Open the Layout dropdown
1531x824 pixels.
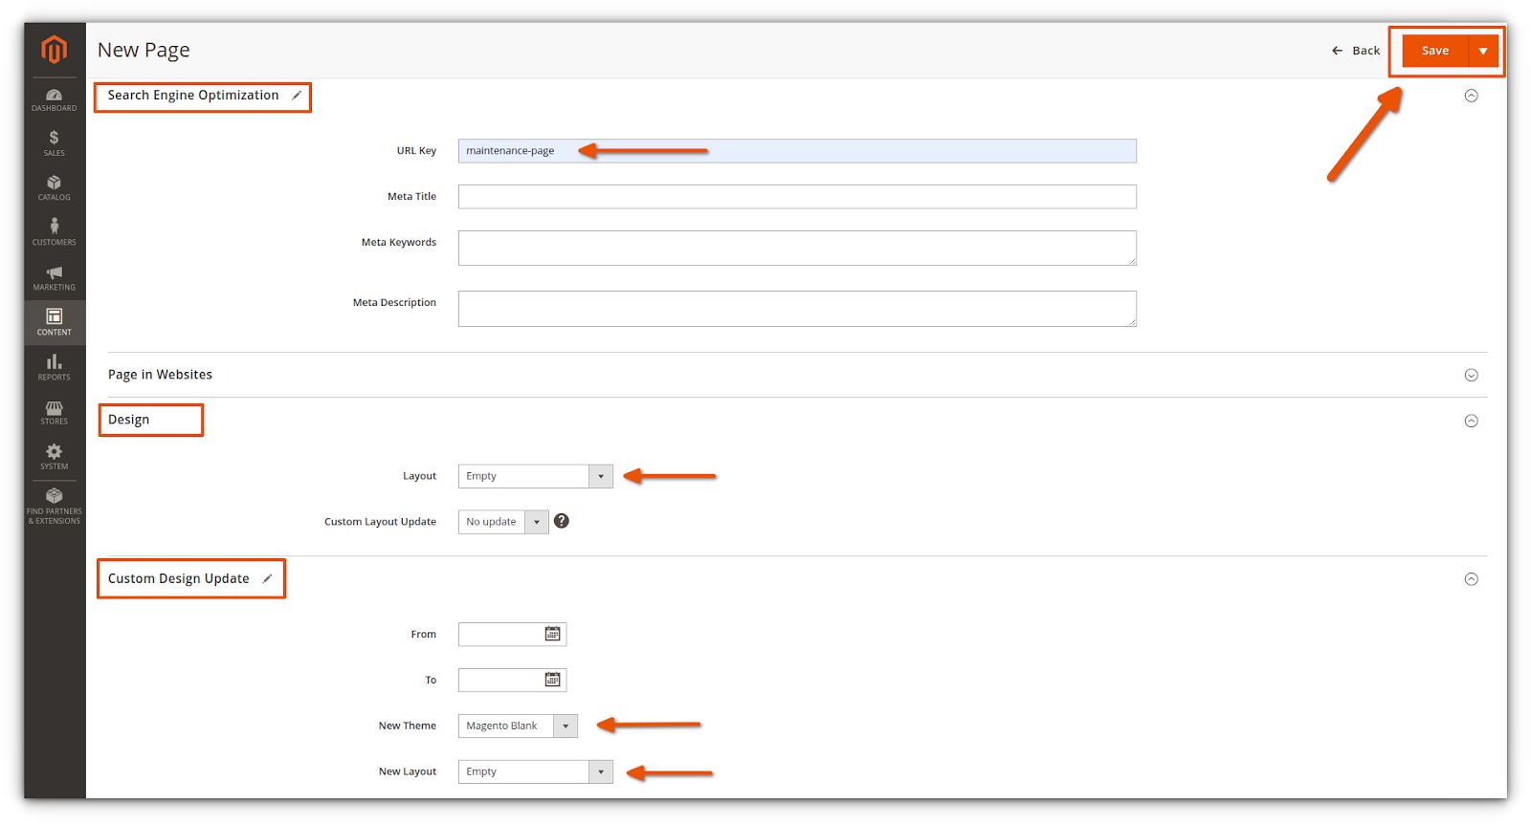tap(536, 476)
